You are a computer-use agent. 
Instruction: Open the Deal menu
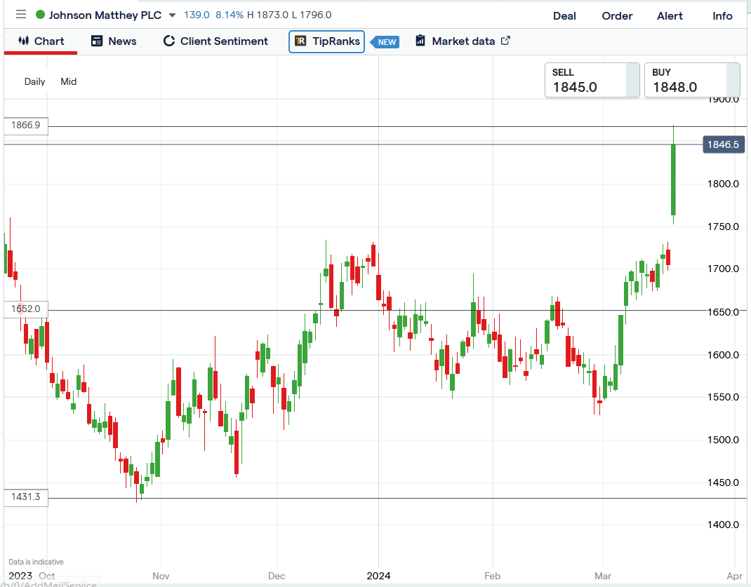pyautogui.click(x=564, y=16)
